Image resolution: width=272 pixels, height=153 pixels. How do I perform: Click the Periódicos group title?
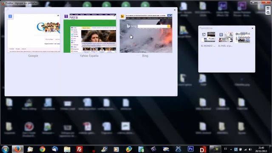(206, 28)
